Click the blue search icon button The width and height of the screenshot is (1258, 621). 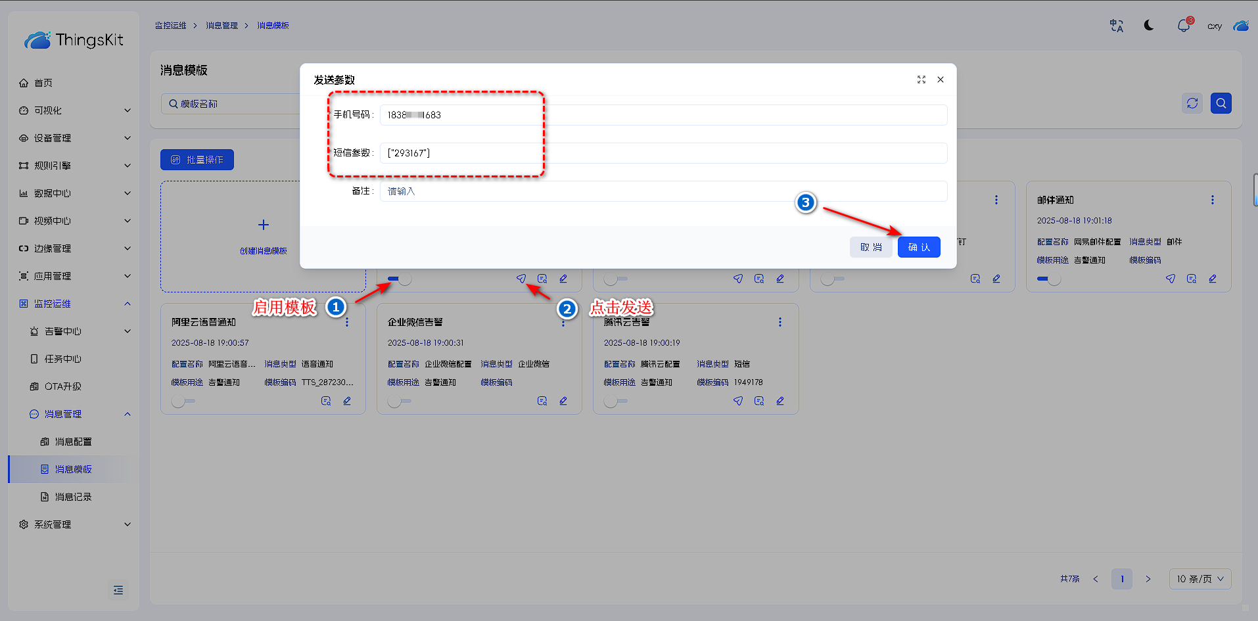1221,103
